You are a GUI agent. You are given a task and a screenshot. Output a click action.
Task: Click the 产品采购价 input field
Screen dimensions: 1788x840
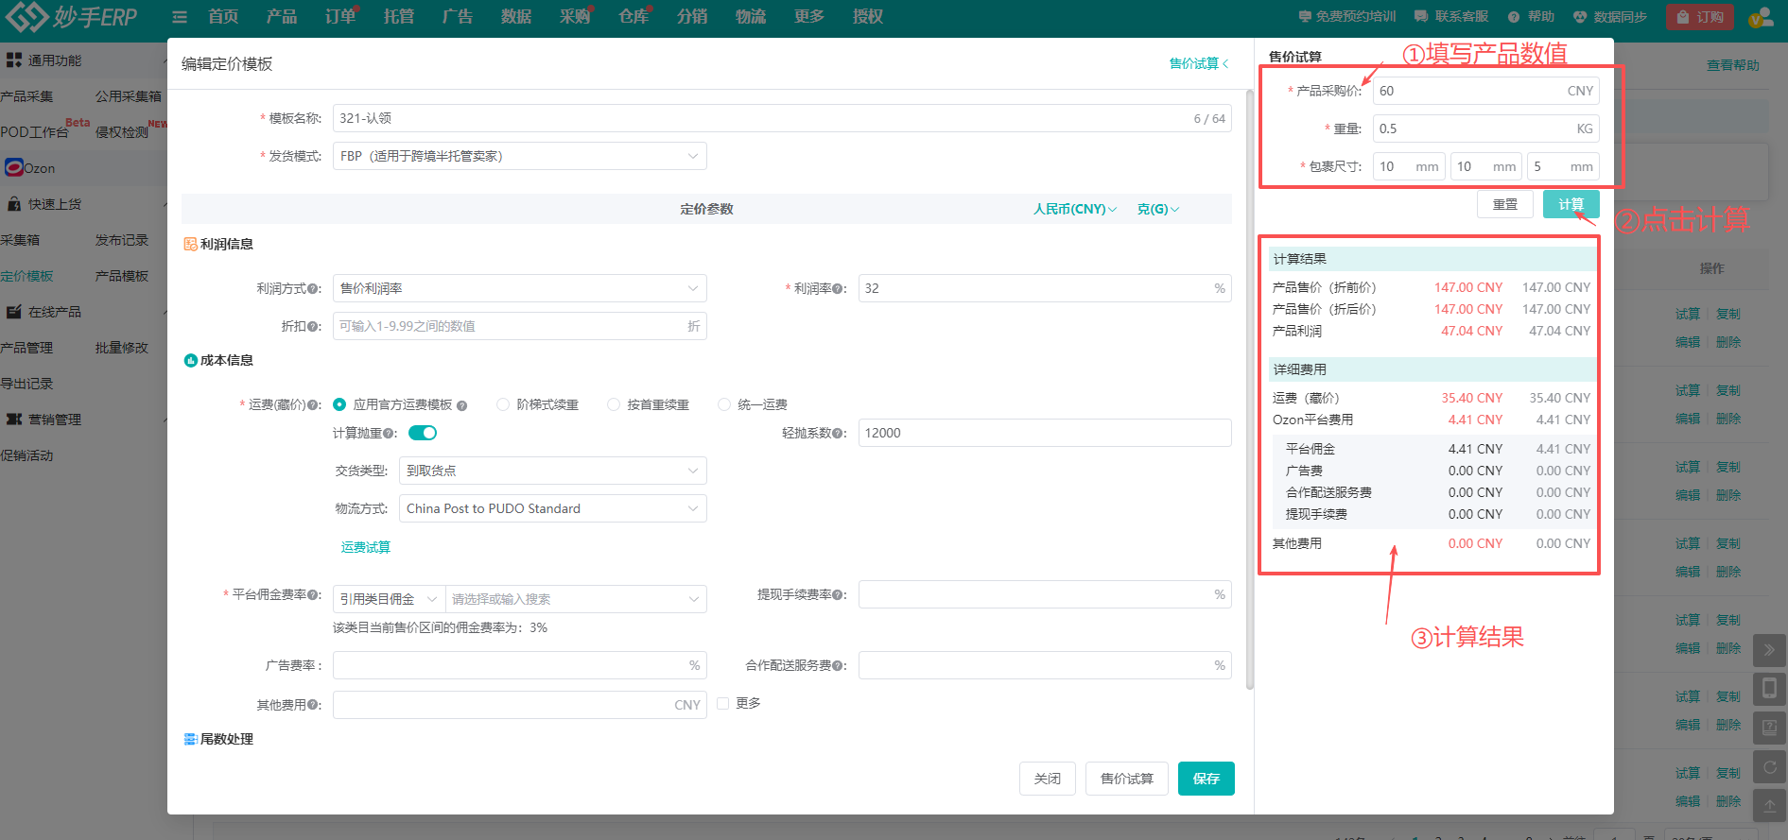[1469, 91]
